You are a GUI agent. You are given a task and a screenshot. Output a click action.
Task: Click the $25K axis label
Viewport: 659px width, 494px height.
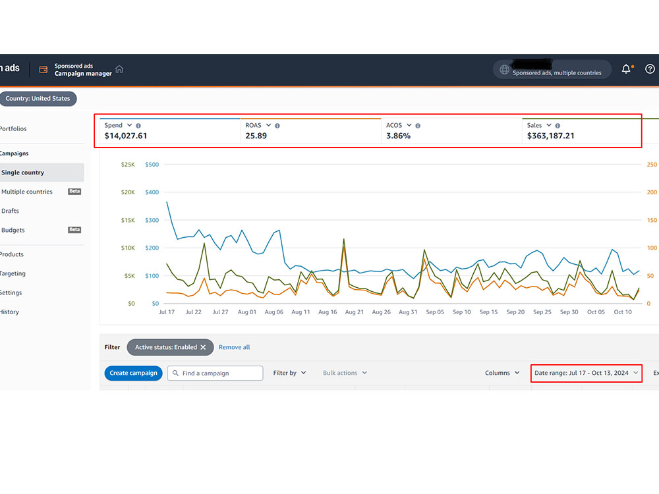click(128, 165)
